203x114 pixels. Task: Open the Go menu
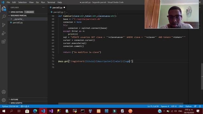click(x=37, y=2)
